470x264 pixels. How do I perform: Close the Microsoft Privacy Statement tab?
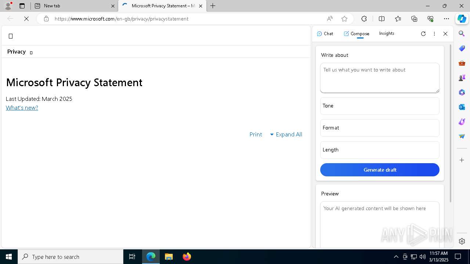coord(200,6)
